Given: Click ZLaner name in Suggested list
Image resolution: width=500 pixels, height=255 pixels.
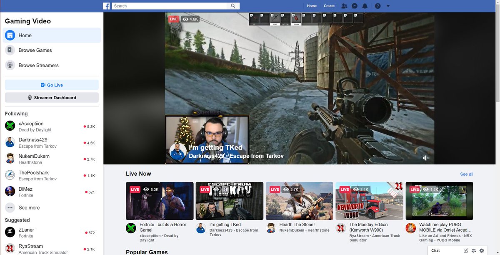Looking at the screenshot, I should click(x=26, y=230).
